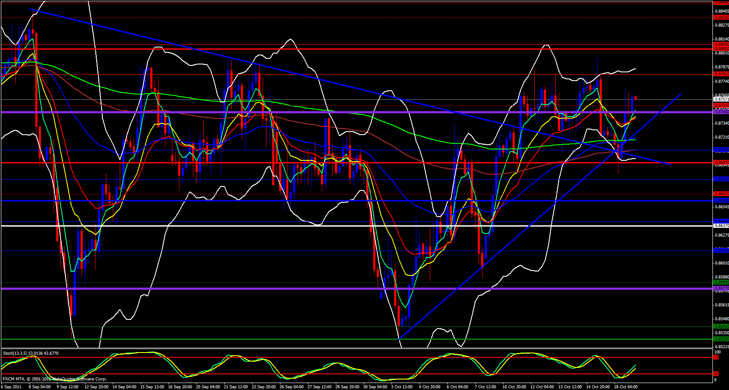
Task: Click the 0.8529 green price label
Action: (721, 339)
